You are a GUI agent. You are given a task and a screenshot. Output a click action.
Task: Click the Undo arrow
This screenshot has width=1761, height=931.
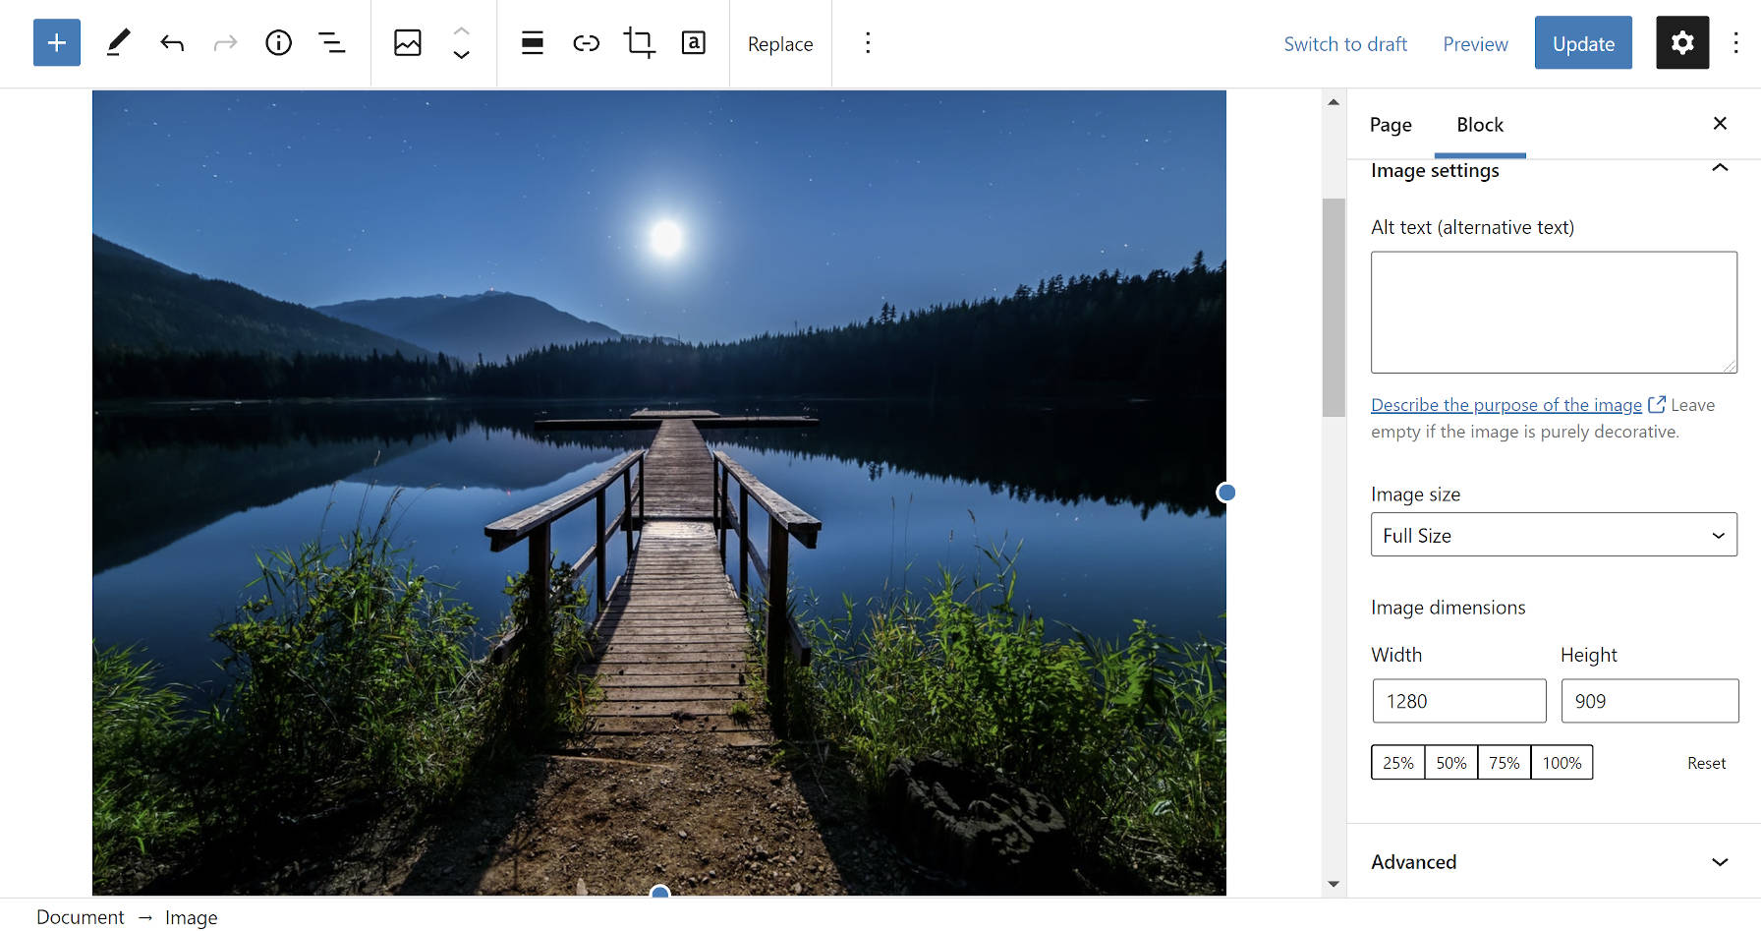point(172,43)
